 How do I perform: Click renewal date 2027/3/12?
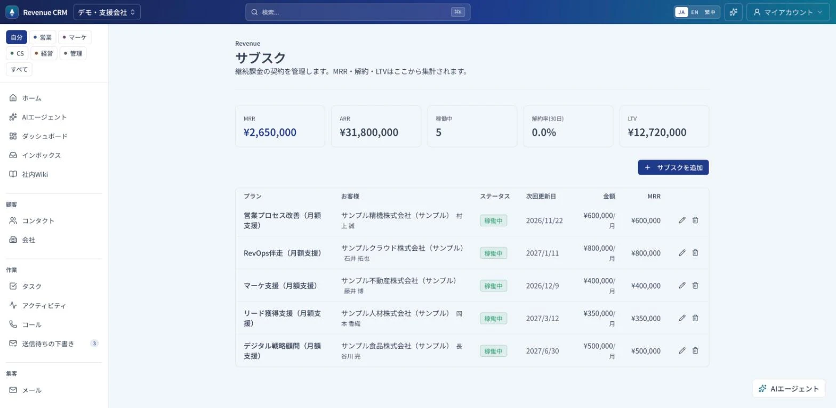tap(542, 318)
